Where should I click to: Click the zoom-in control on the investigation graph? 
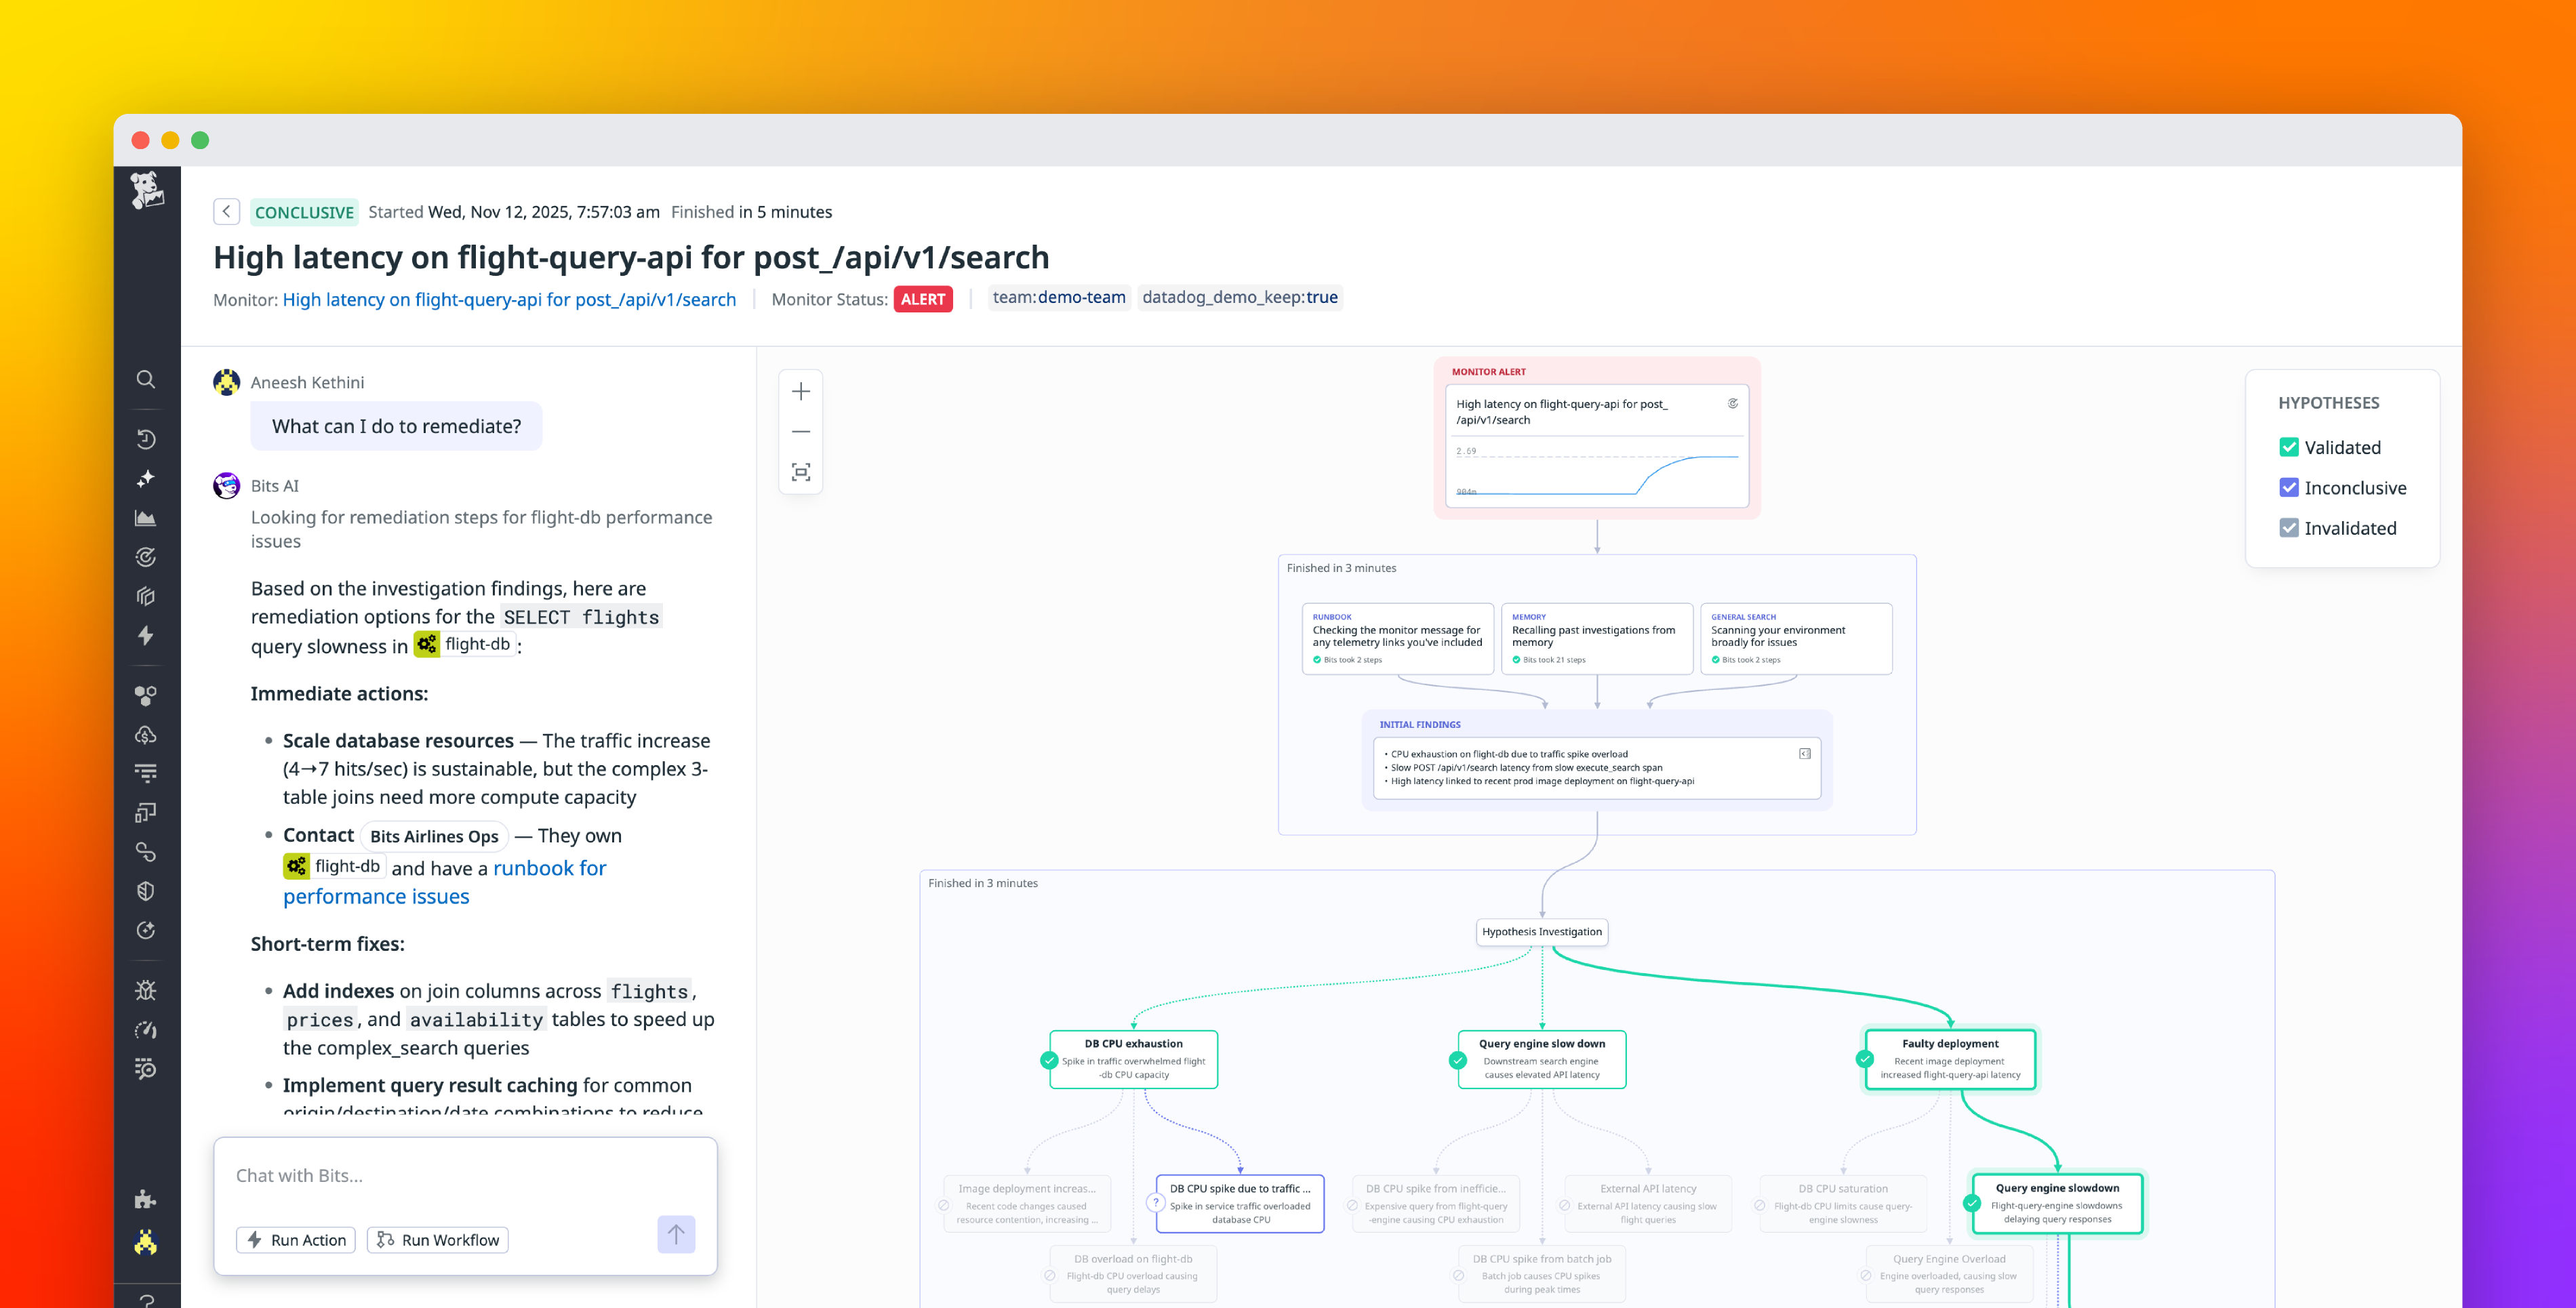coord(800,391)
